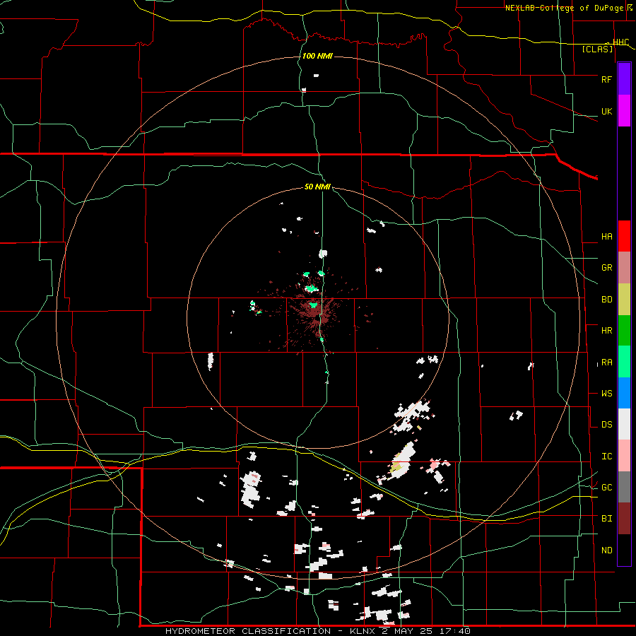Click the 'GR' legend label
Screen dimensions: 636x636
pos(606,268)
